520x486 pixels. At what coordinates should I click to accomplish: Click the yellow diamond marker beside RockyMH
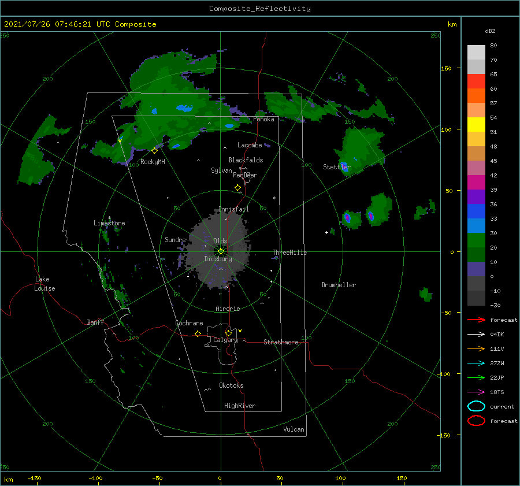[154, 151]
